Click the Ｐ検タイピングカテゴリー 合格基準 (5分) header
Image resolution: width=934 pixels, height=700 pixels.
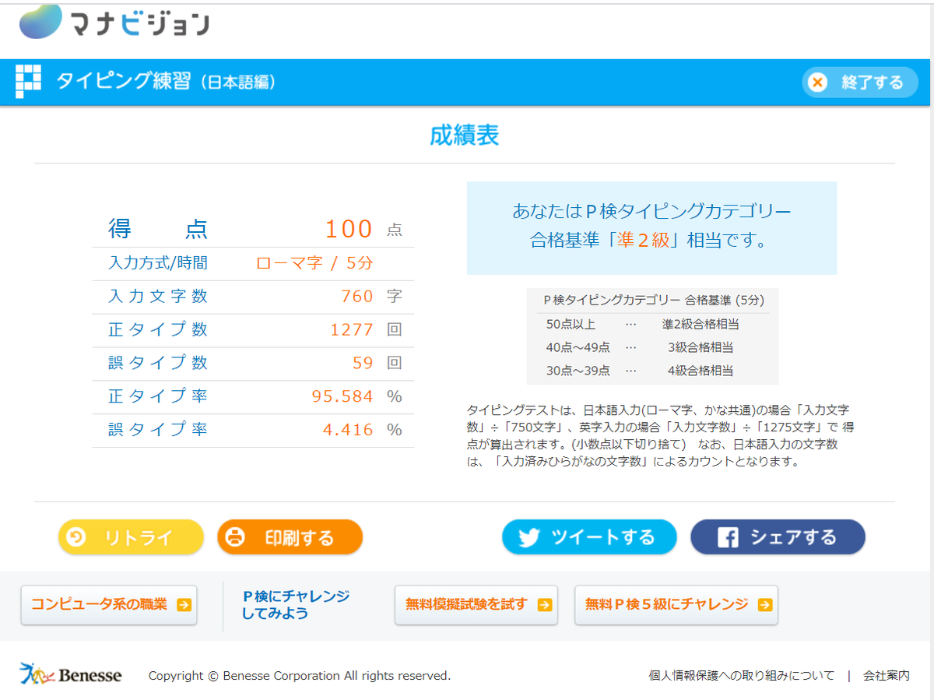654,300
